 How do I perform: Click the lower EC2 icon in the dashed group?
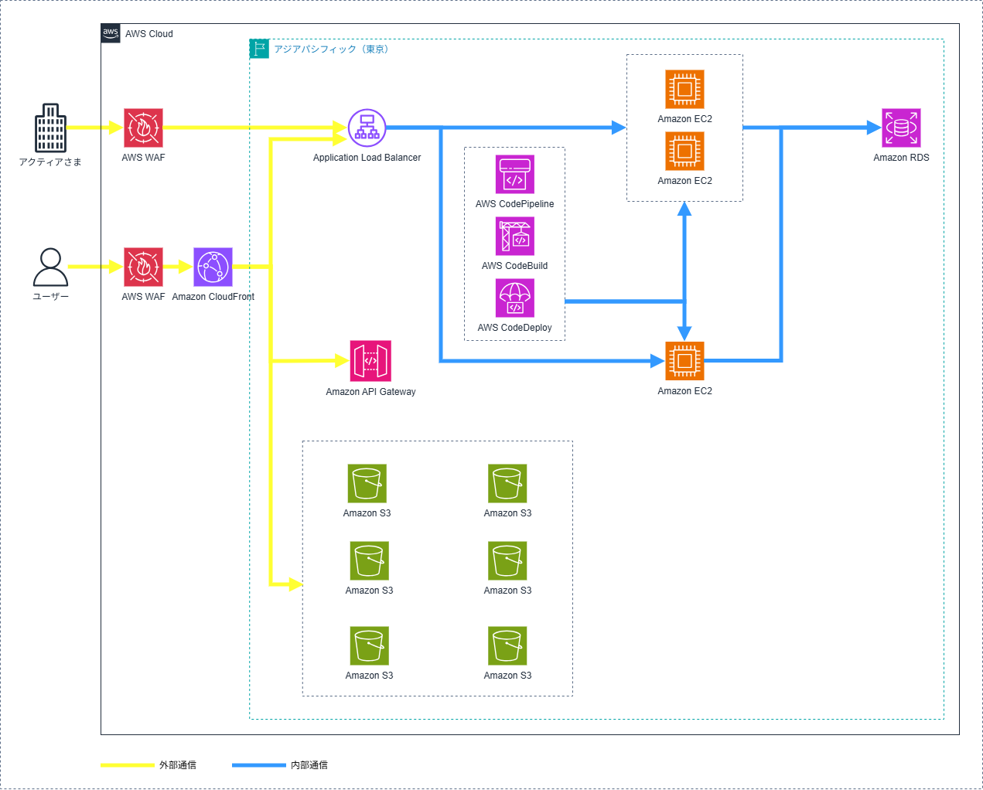[x=684, y=151]
